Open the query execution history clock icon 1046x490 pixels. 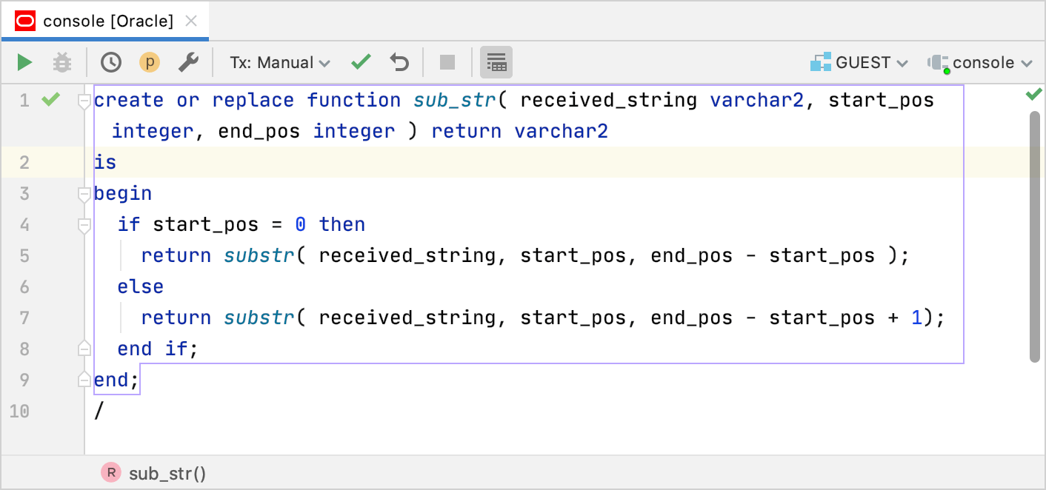(111, 62)
